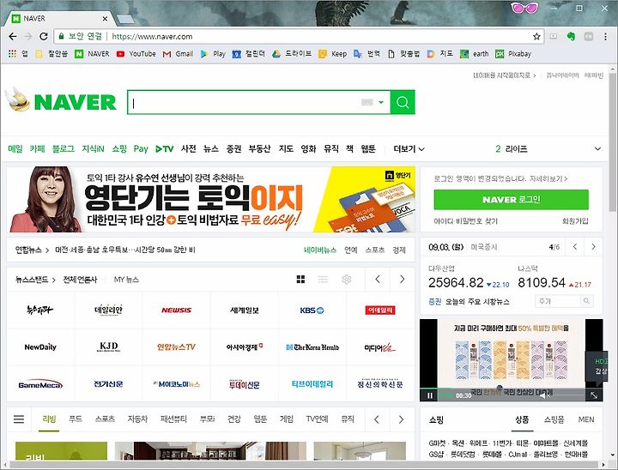Expand the video ad to fullscreen
This screenshot has width=618, height=470.
(x=594, y=395)
